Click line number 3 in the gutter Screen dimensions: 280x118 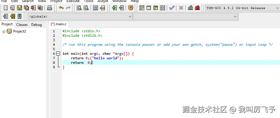[x=54, y=40]
